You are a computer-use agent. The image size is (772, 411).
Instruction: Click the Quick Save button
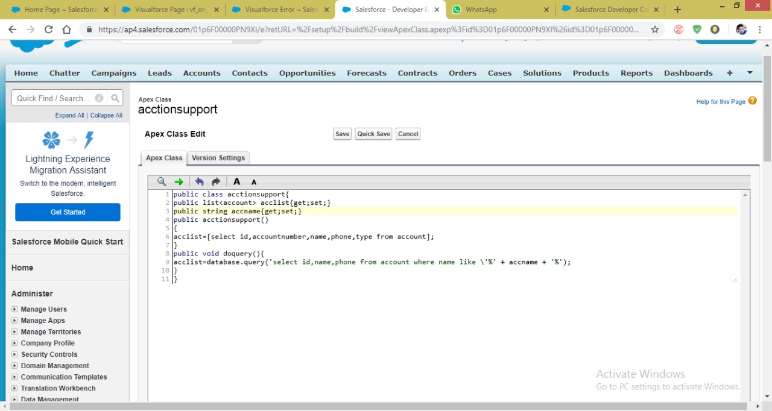373,134
